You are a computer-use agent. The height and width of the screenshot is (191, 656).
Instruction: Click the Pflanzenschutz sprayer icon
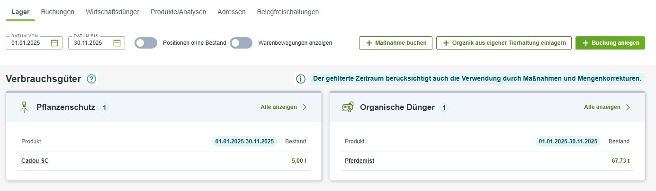point(25,107)
